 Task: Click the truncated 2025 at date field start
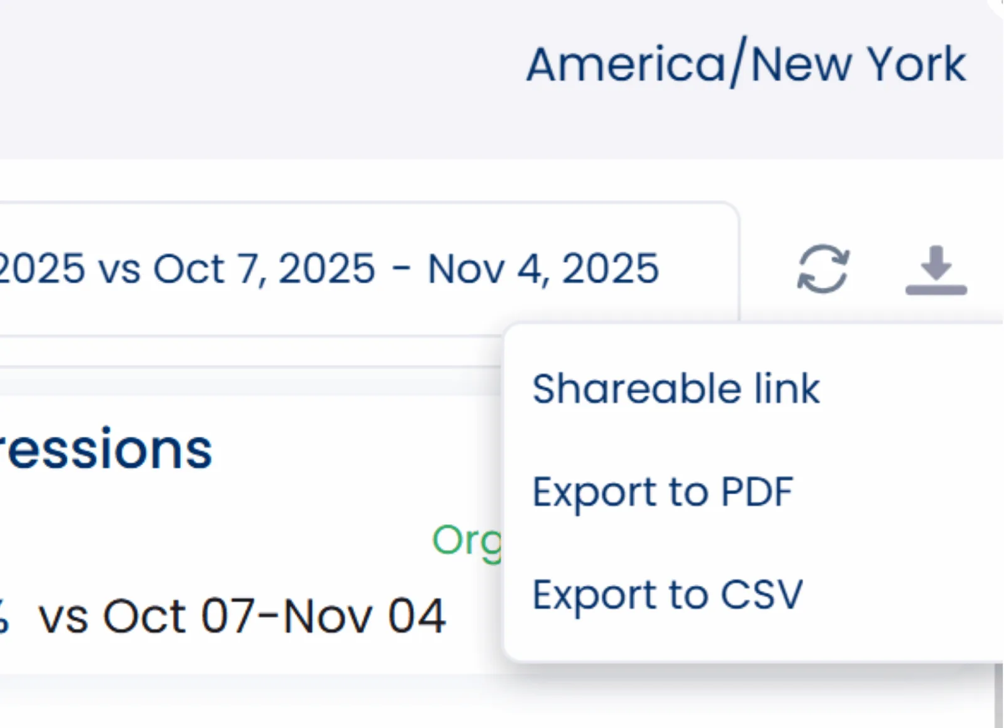41,269
